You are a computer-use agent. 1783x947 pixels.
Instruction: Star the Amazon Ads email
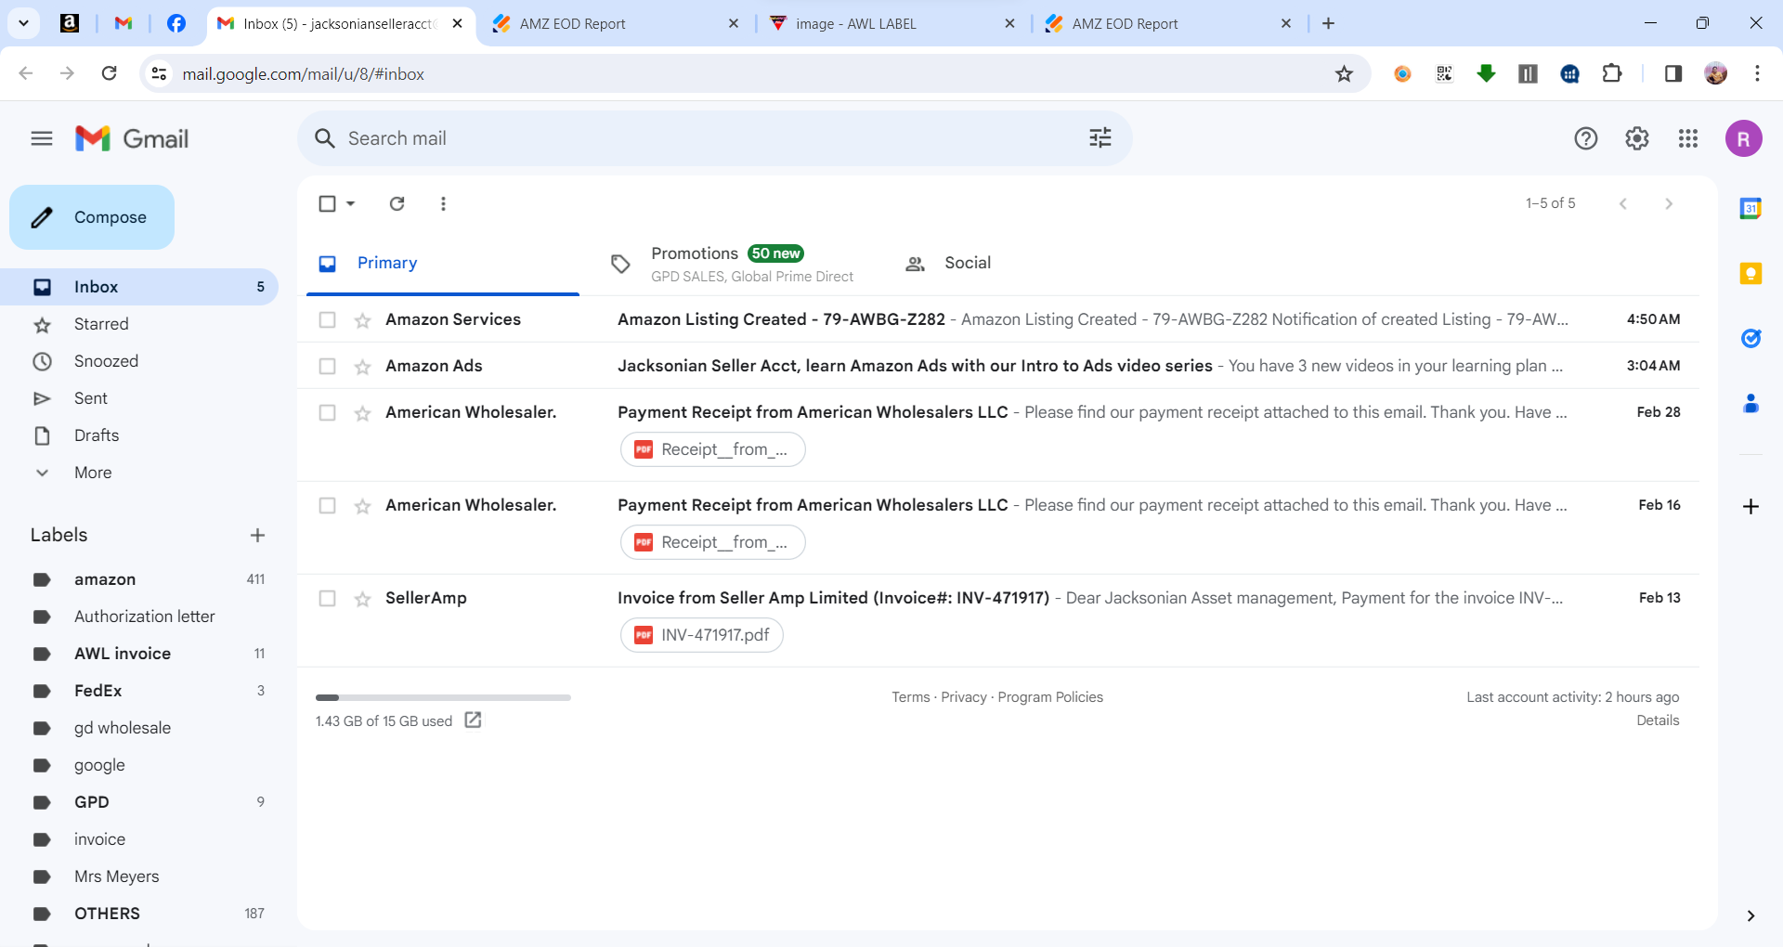click(x=362, y=367)
